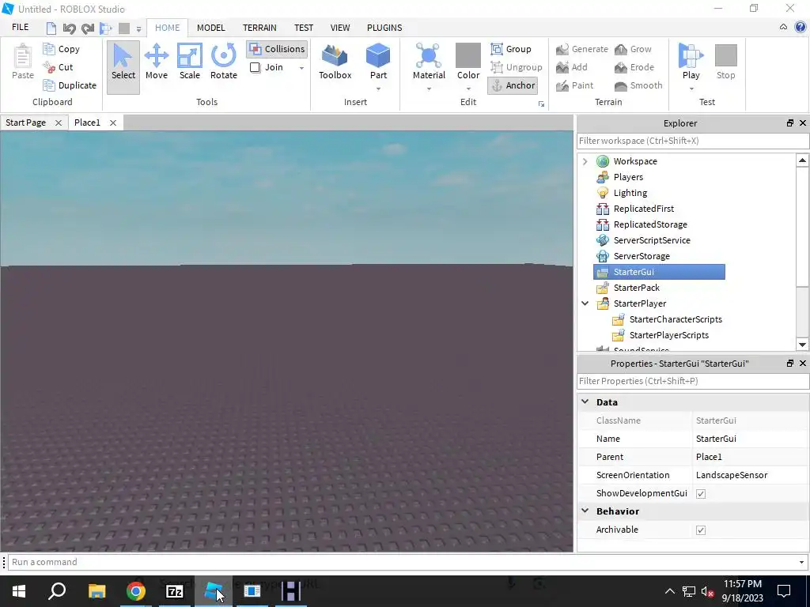
Task: Open the dropdown arrow beside Join
Action: coord(301,68)
